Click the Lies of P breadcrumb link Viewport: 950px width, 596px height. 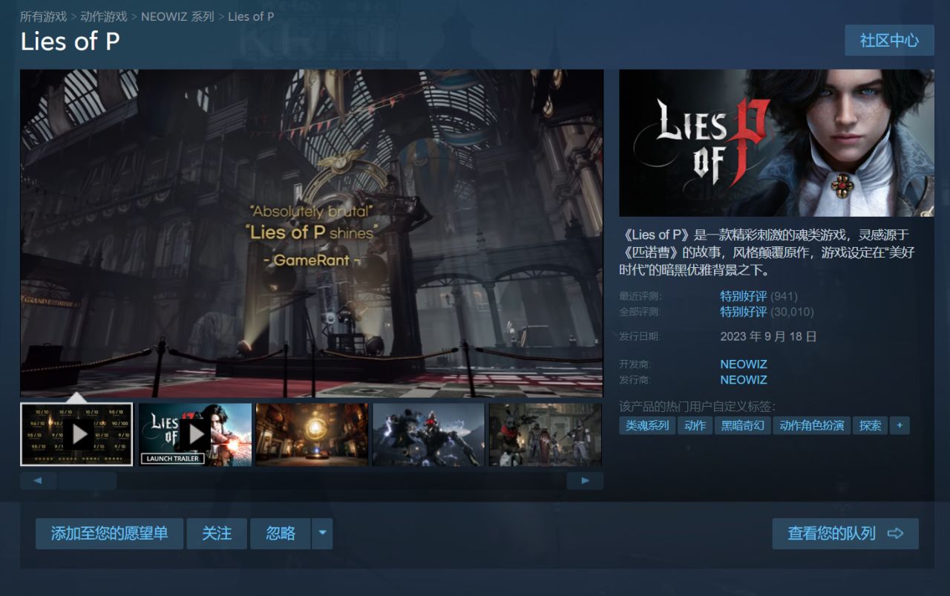click(251, 16)
